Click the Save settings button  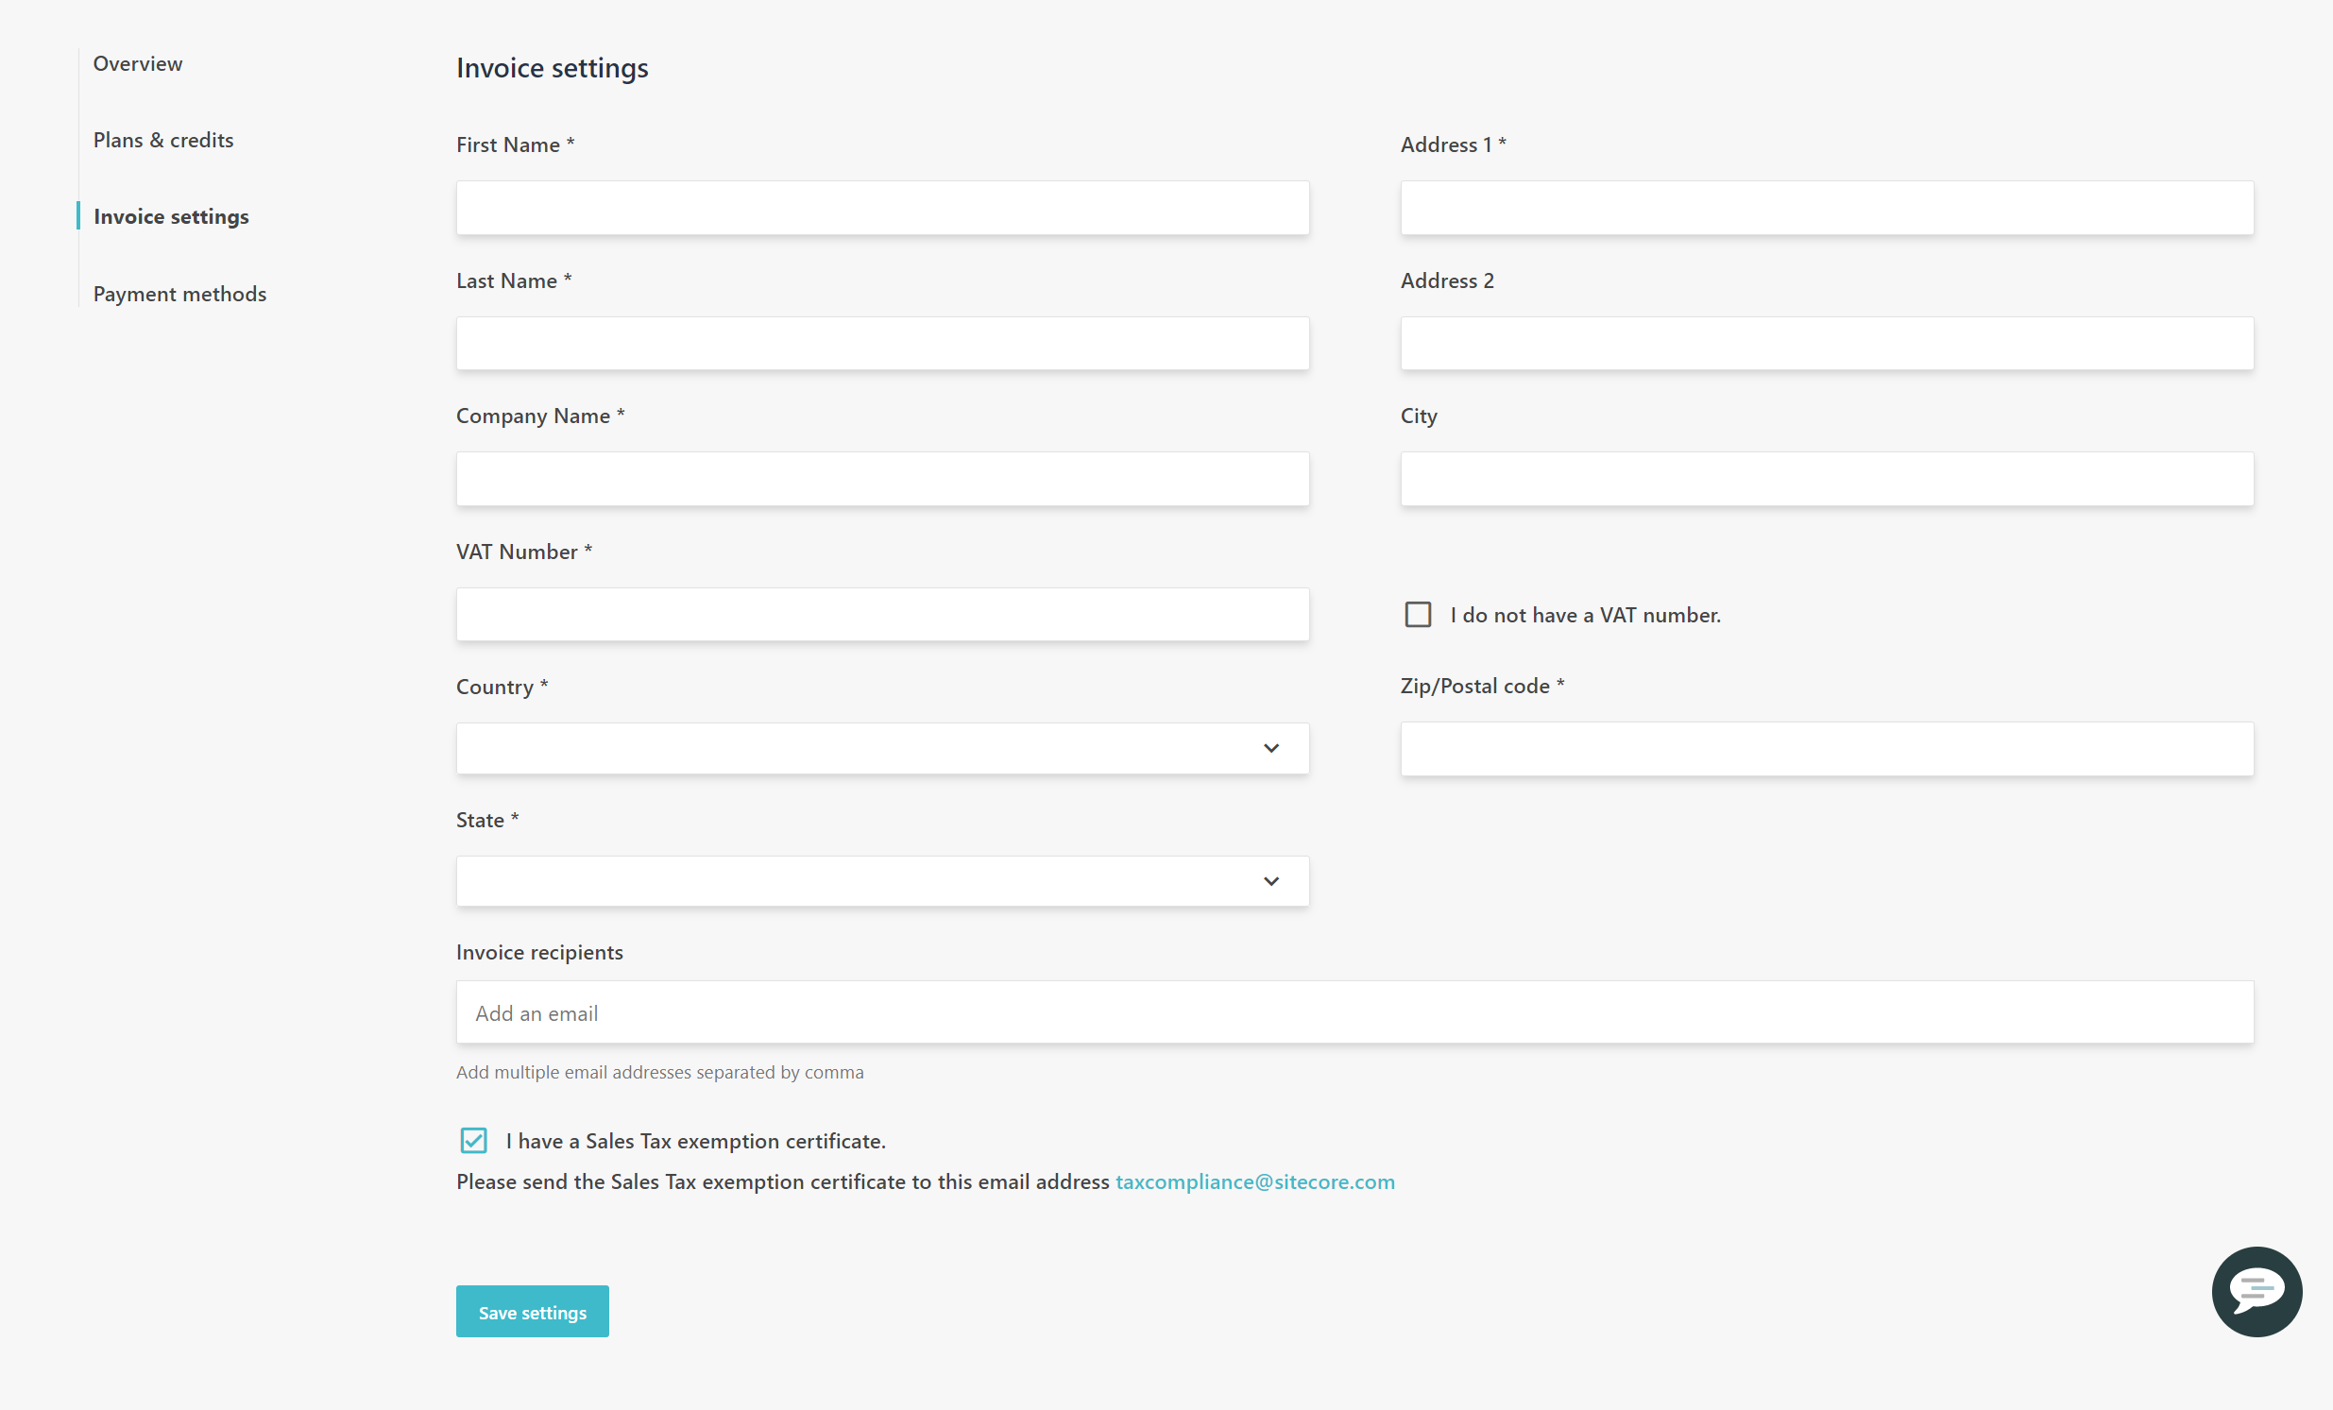tap(532, 1312)
